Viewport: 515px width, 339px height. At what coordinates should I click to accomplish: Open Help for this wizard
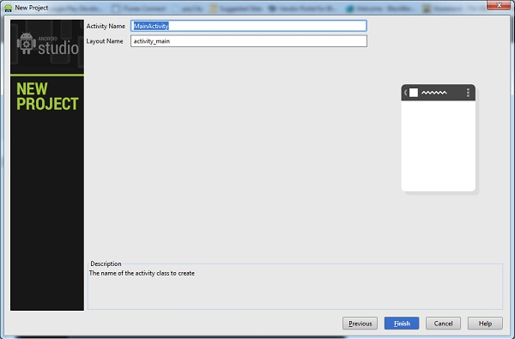[x=485, y=324]
